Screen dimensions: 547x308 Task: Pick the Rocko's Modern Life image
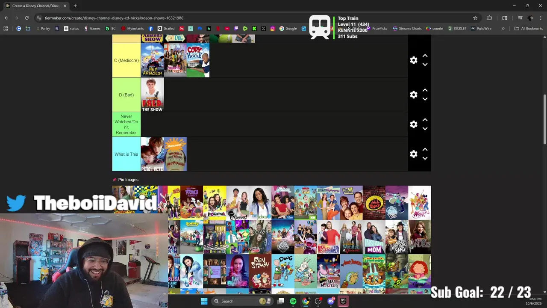(306, 271)
